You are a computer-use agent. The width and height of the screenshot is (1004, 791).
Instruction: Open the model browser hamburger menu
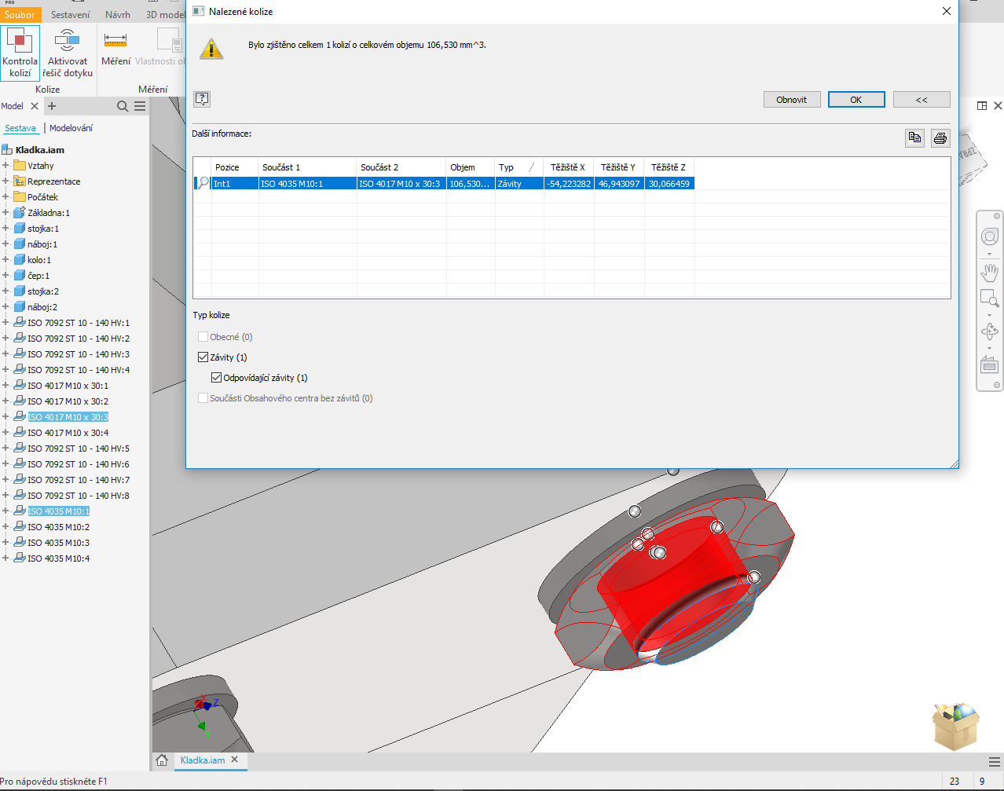click(140, 106)
